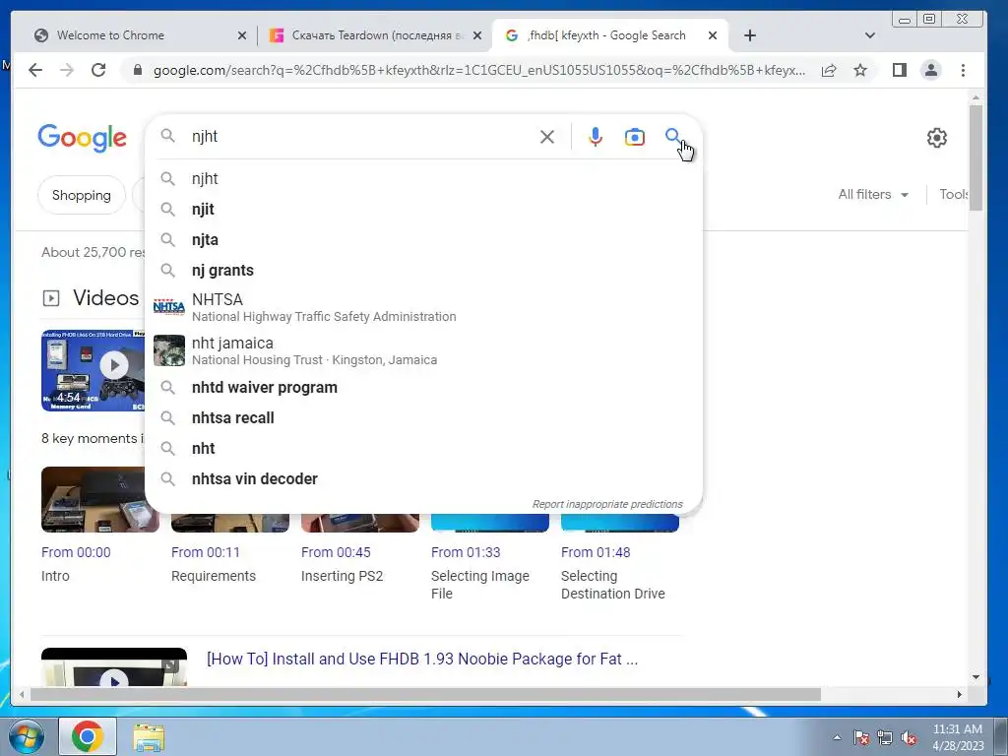Select suggestion nht
This screenshot has width=1008, height=756.
(423, 448)
